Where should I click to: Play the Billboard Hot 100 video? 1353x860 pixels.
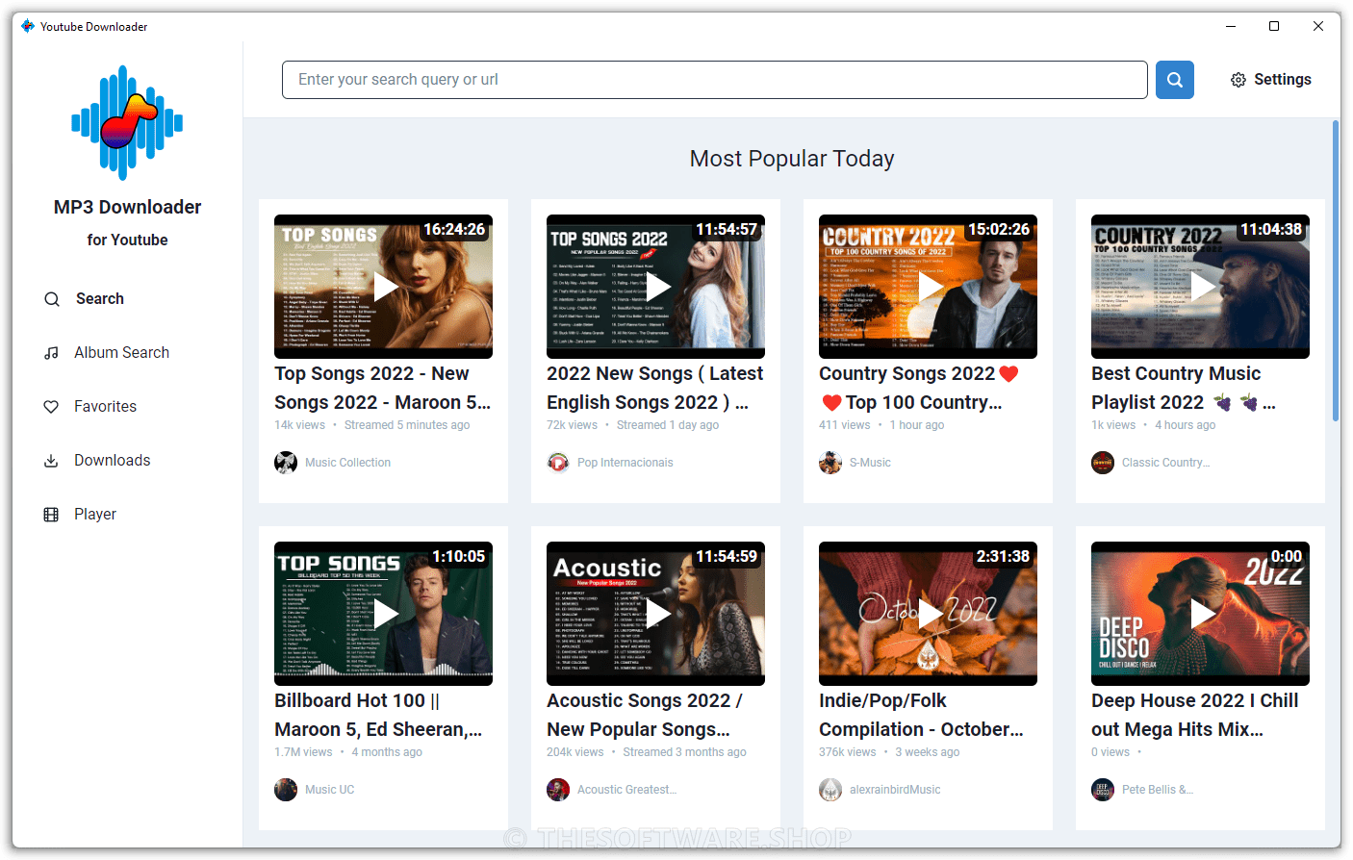coord(385,614)
